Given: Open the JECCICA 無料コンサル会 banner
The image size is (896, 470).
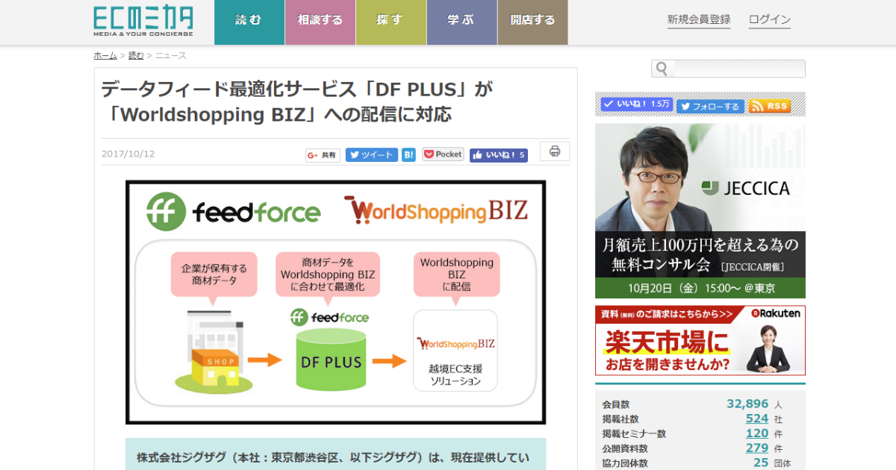Looking at the screenshot, I should click(700, 210).
